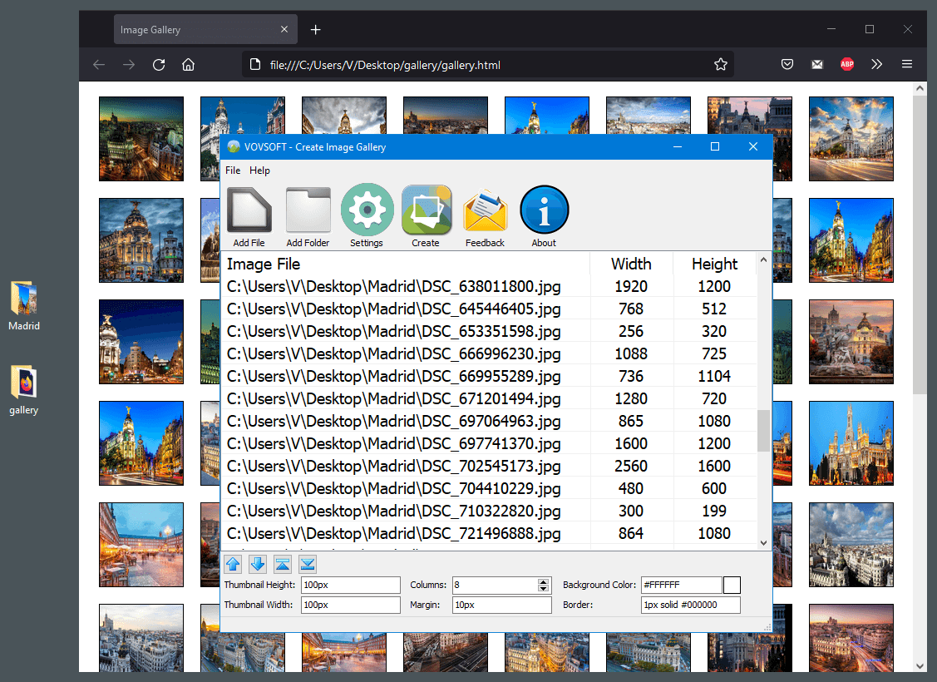Reload the Image Gallery page

158,64
